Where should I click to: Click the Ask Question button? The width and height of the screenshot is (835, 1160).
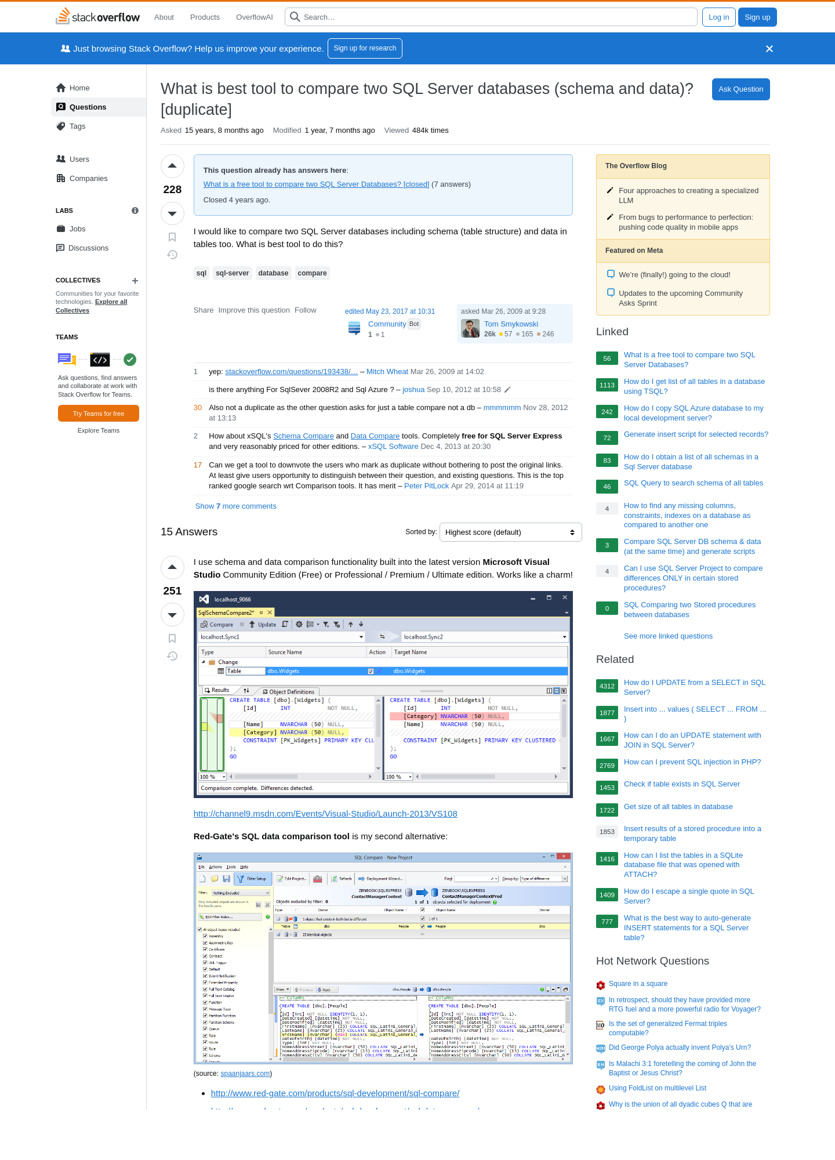740,89
